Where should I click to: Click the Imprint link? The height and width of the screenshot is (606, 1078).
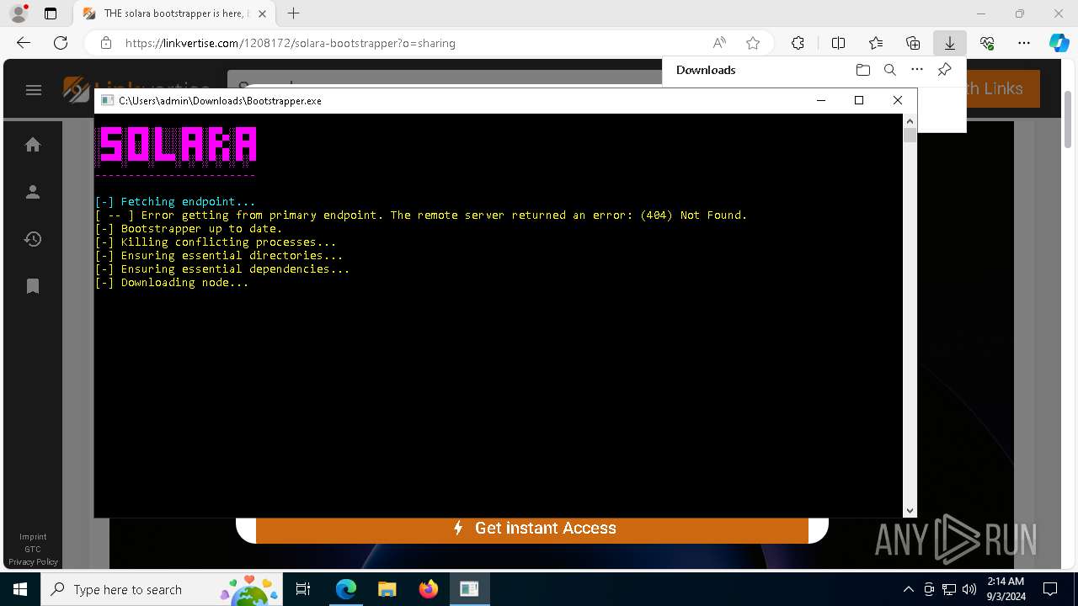click(x=33, y=537)
